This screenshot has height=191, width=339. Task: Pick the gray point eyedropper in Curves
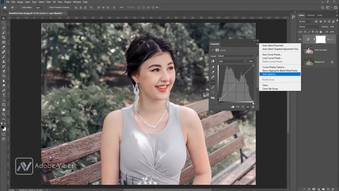pyautogui.click(x=213, y=72)
